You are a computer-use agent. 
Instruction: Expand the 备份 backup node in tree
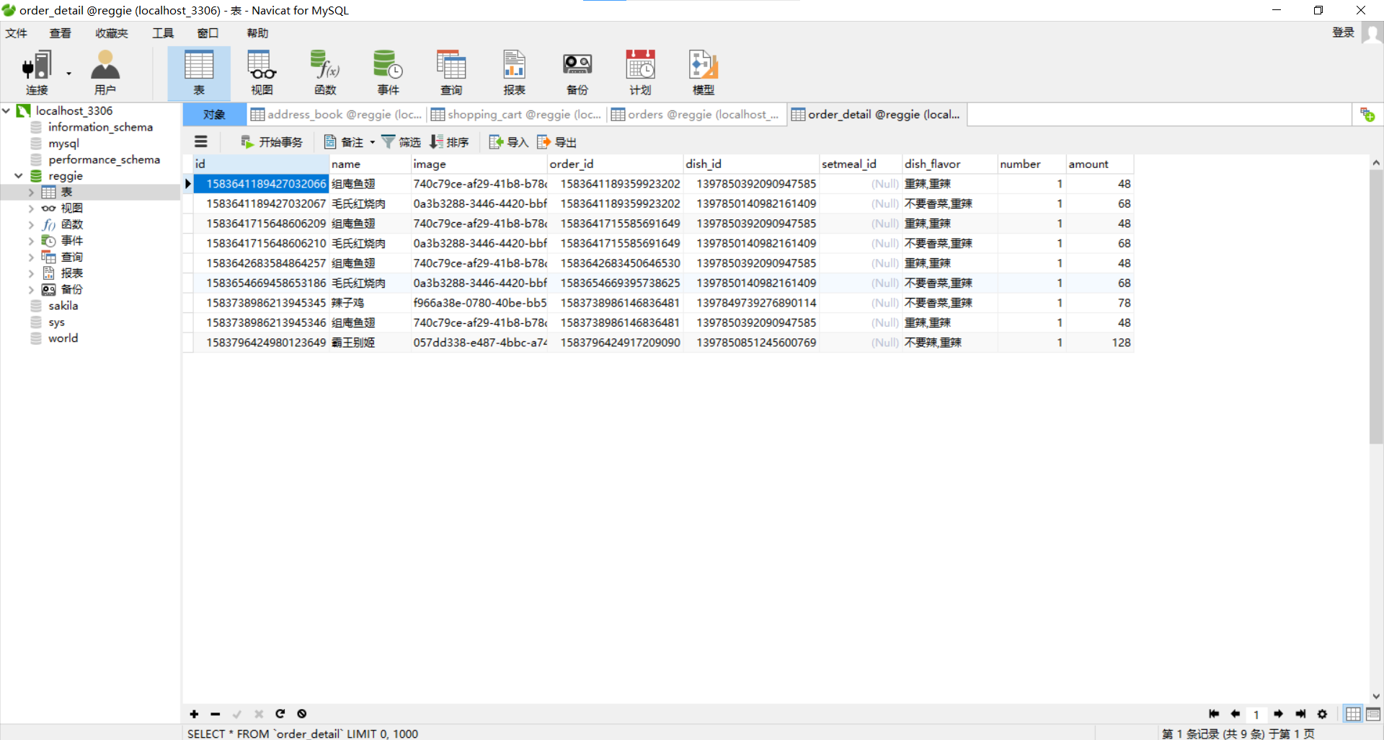(x=31, y=289)
